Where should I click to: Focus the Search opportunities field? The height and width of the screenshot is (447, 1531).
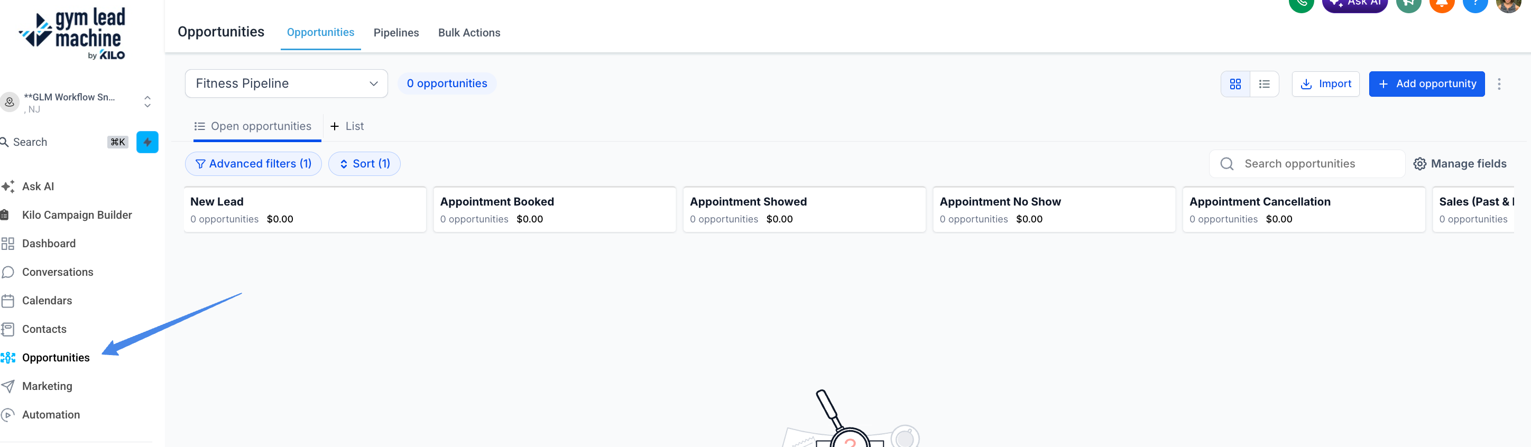point(1307,164)
